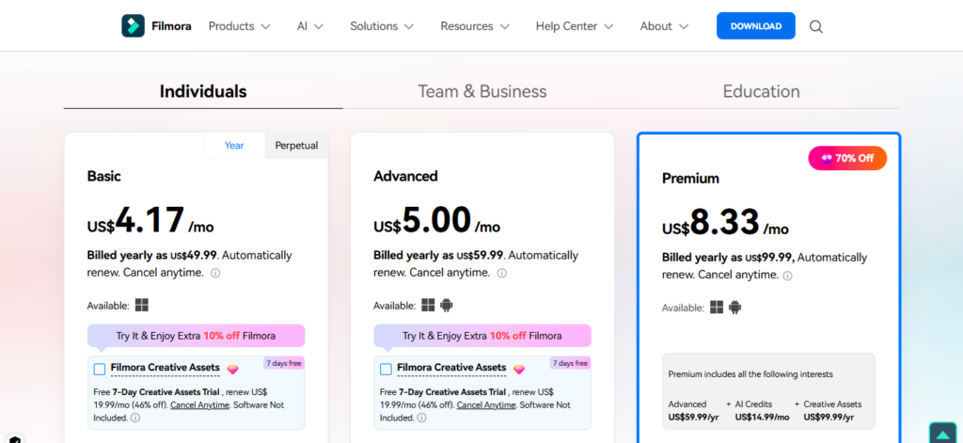This screenshot has height=443, width=963.
Task: Click the Filmora brand name link
Action: coord(171,26)
